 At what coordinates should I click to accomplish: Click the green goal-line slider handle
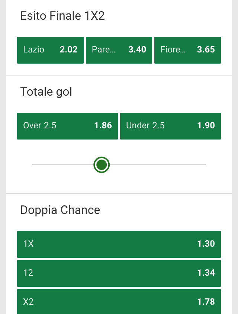(102, 164)
